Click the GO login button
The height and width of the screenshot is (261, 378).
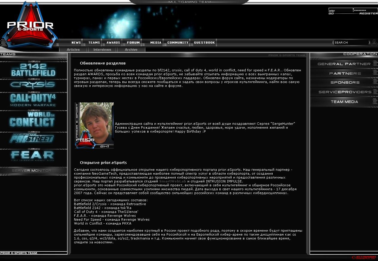(x=331, y=13)
